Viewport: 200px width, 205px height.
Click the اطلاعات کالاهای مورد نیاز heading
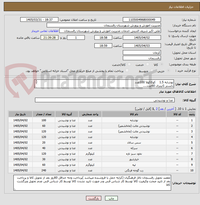(177, 92)
